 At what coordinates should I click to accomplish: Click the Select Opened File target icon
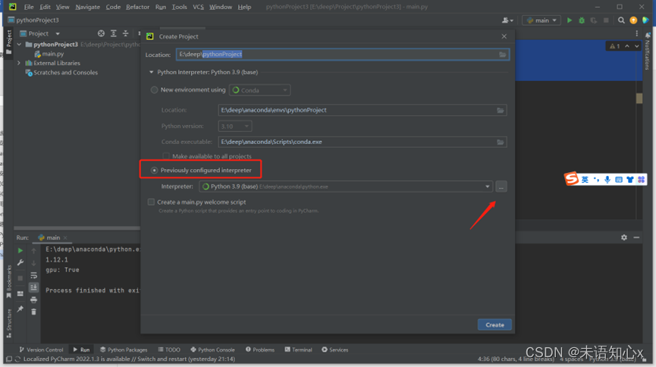pyautogui.click(x=101, y=33)
